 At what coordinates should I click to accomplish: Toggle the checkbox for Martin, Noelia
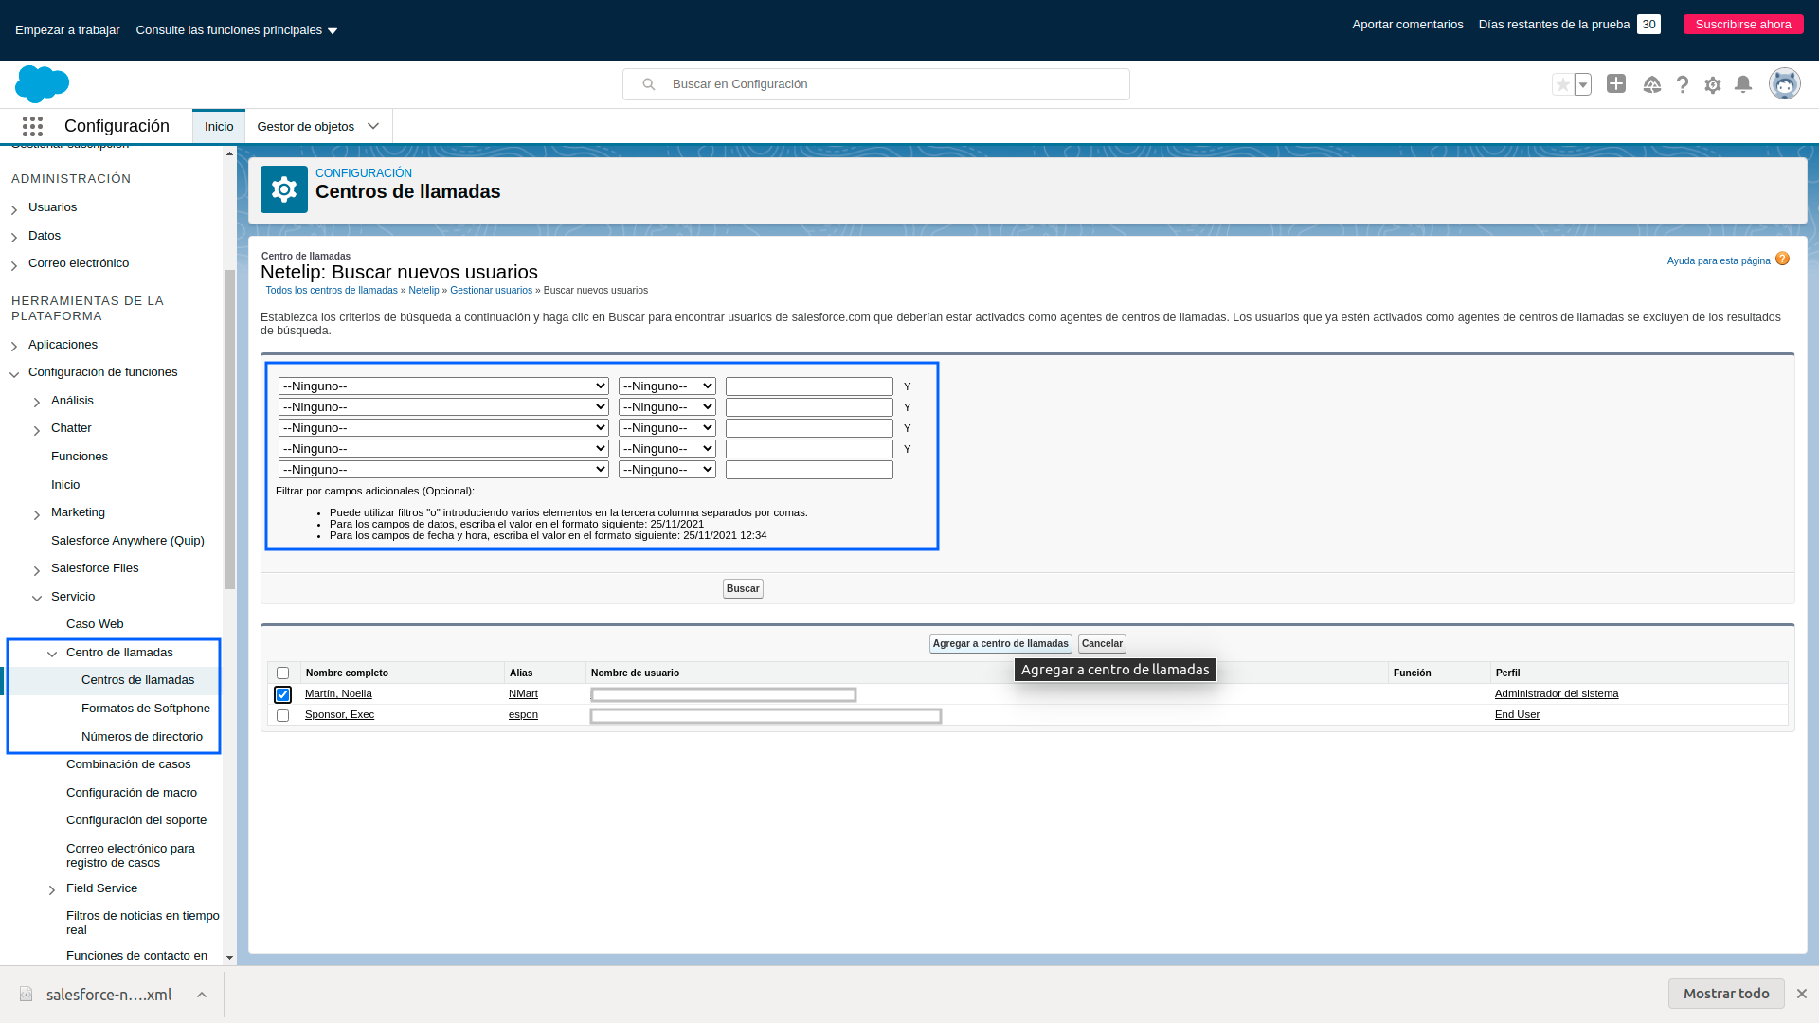[x=282, y=693]
